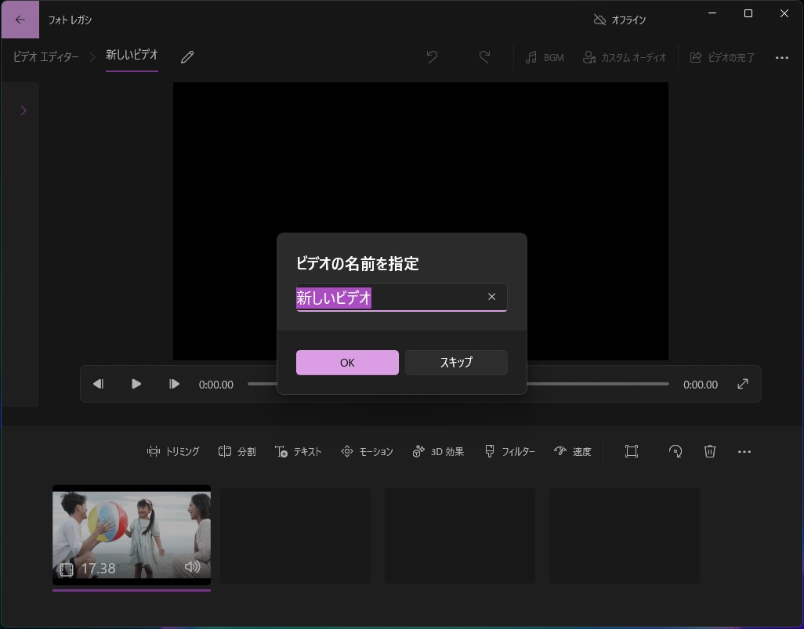Toggle clip rotation
This screenshot has height=629, width=804.
coord(675,451)
